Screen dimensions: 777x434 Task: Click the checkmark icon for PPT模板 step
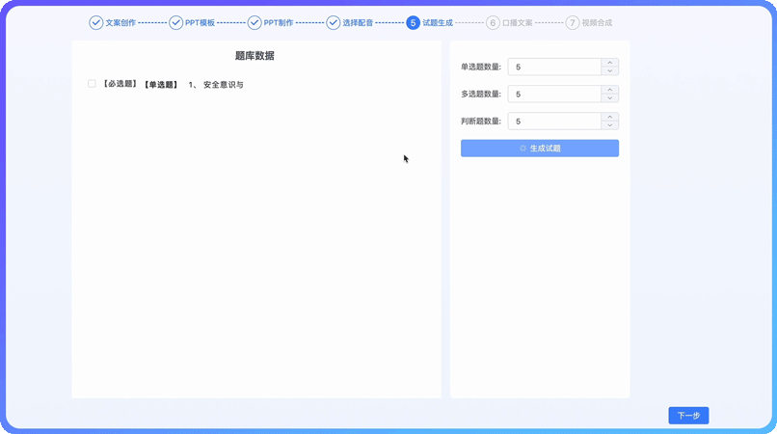(x=175, y=22)
